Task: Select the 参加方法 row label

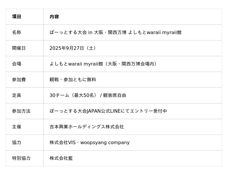Action: pos(21,111)
